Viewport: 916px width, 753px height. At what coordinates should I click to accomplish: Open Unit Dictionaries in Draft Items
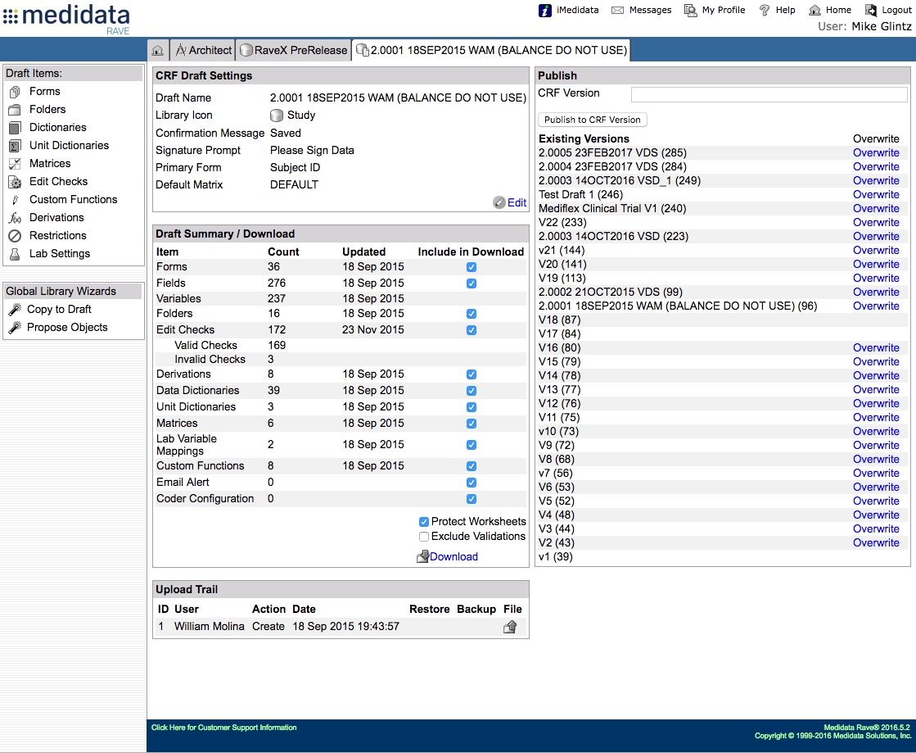(x=69, y=146)
